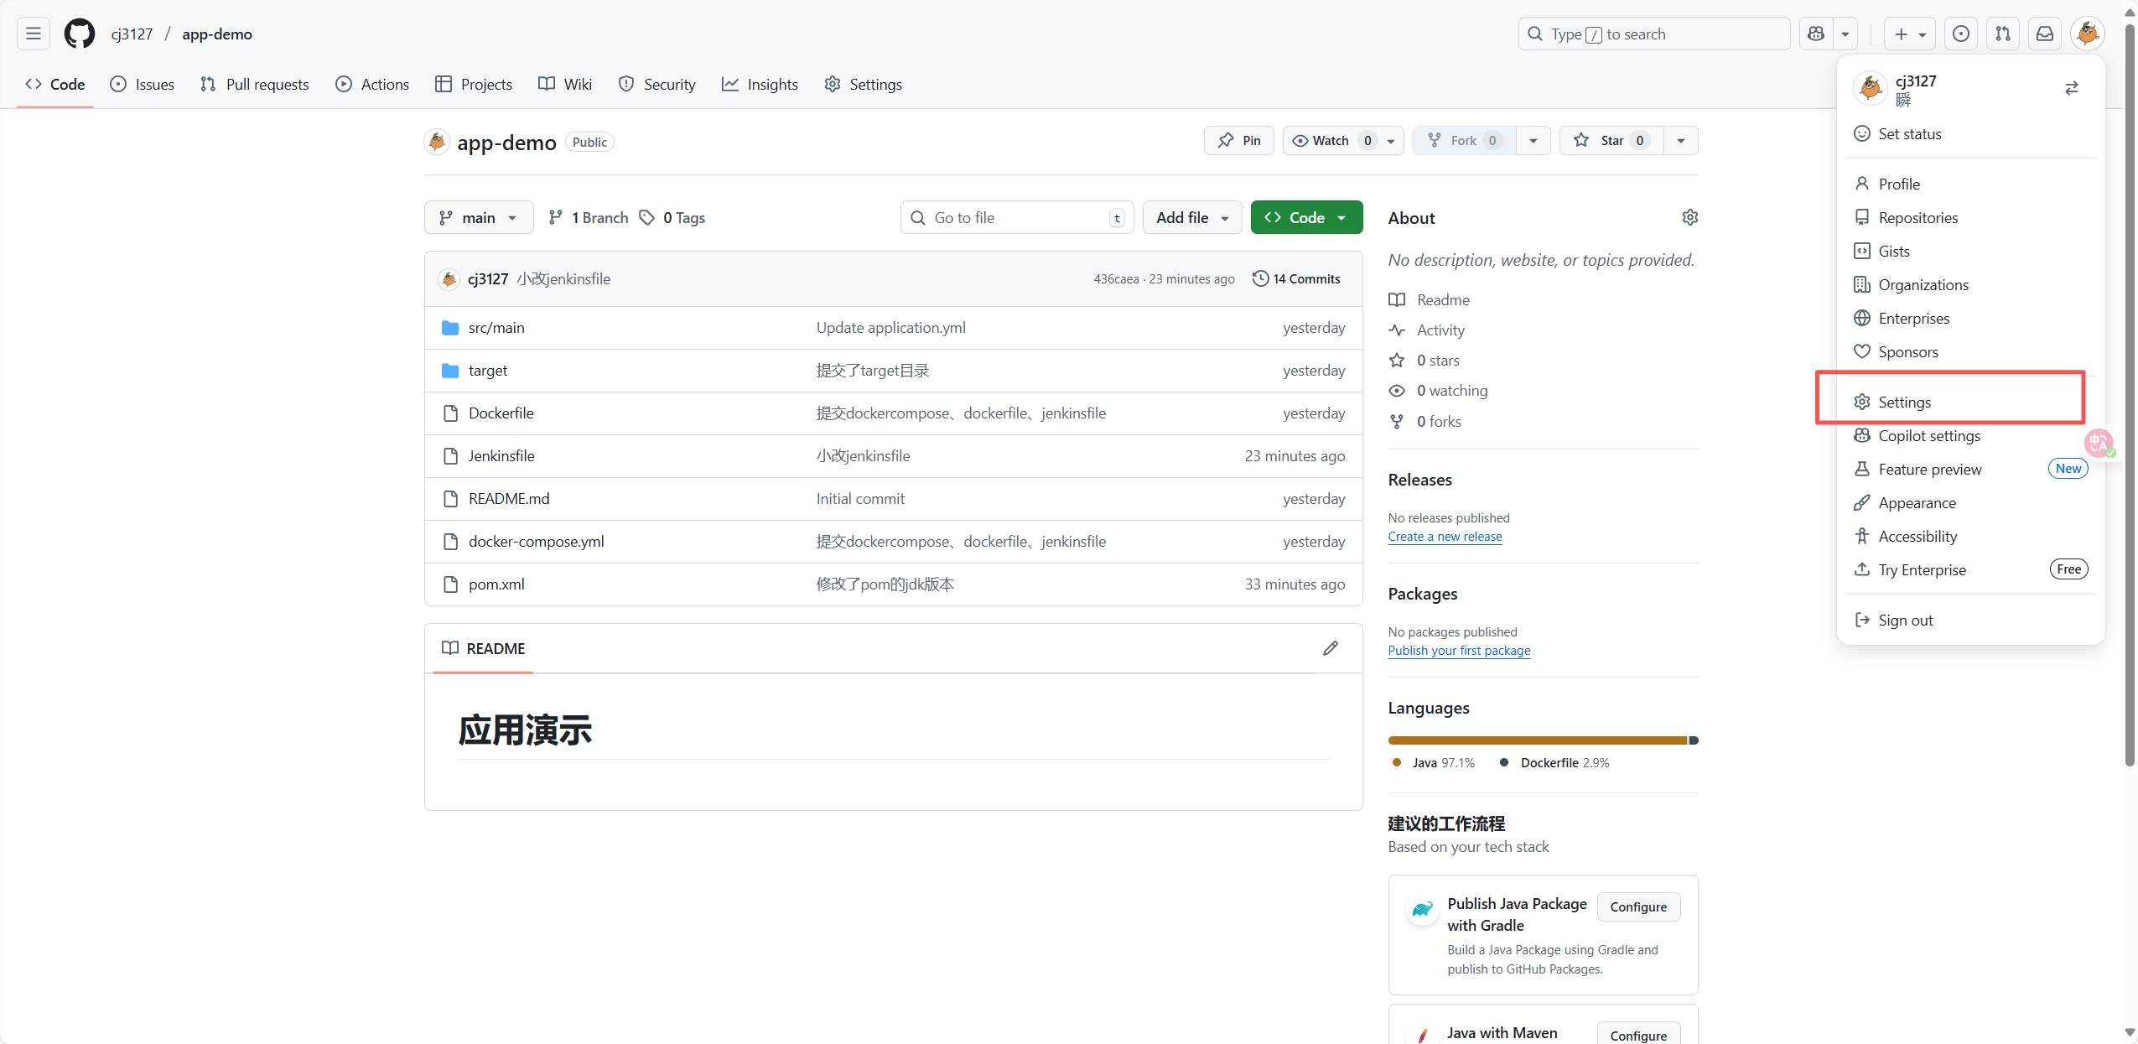Switch to the Projects tab
The height and width of the screenshot is (1044, 2138).
point(474,84)
